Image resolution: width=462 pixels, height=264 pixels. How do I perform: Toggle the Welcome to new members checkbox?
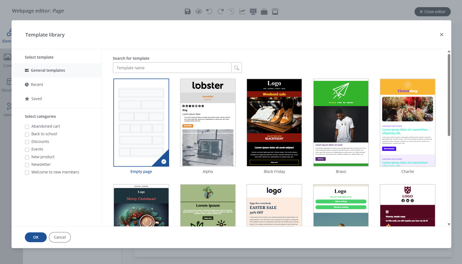point(27,172)
